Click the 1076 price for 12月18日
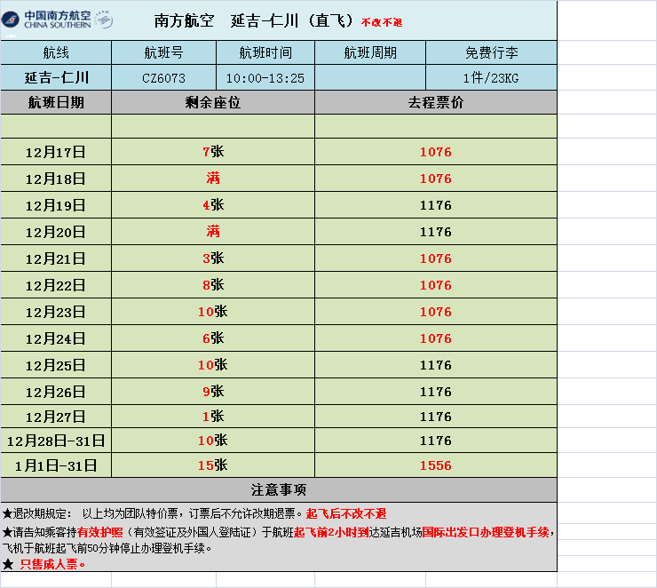657x588 pixels. (436, 179)
